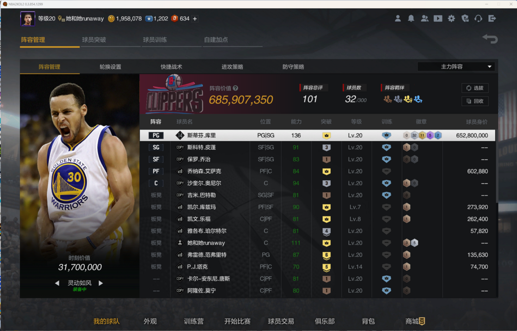This screenshot has width=517, height=331.
Task: Click the friends group icon
Action: (x=425, y=19)
